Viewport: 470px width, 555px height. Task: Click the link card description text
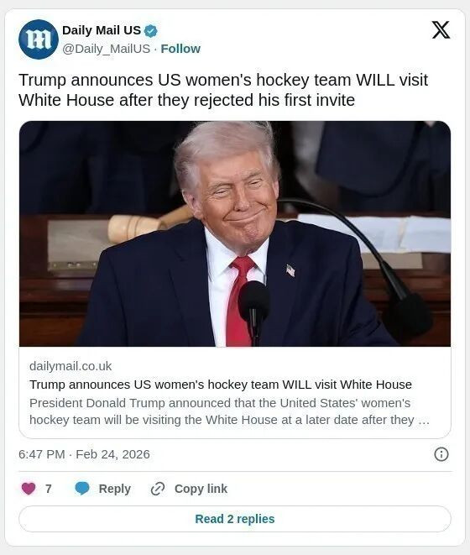pyautogui.click(x=229, y=411)
